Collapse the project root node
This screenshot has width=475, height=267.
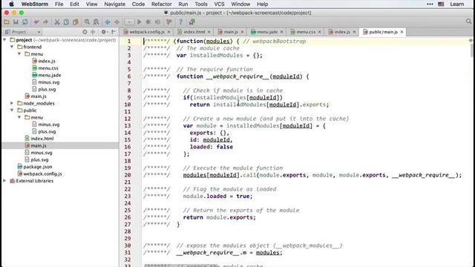point(4,40)
